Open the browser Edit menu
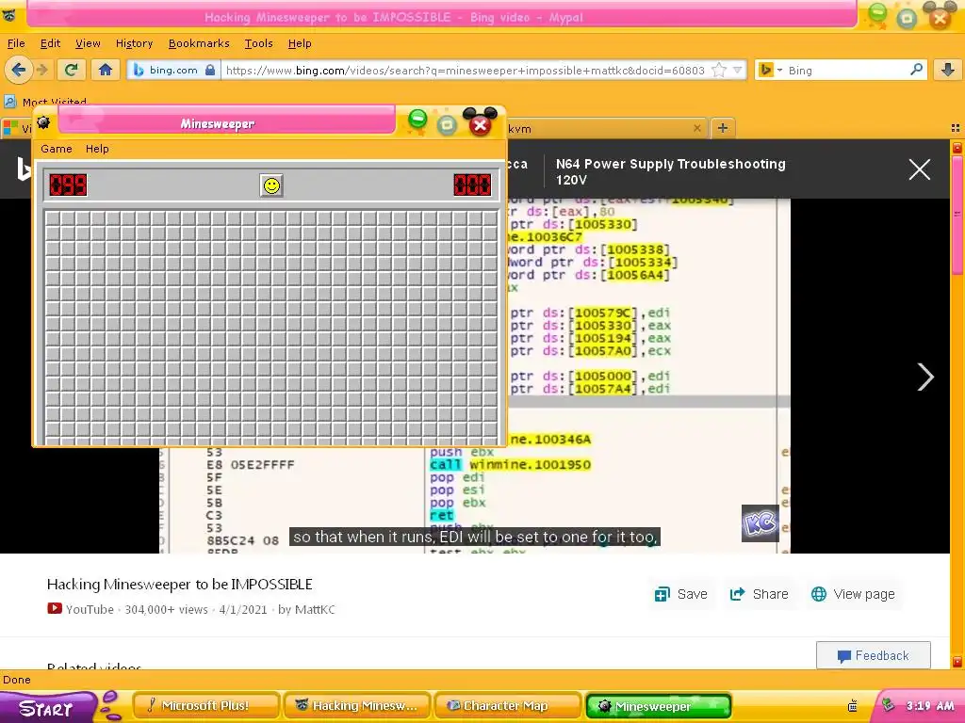Image resolution: width=965 pixels, height=723 pixels. pyautogui.click(x=51, y=43)
